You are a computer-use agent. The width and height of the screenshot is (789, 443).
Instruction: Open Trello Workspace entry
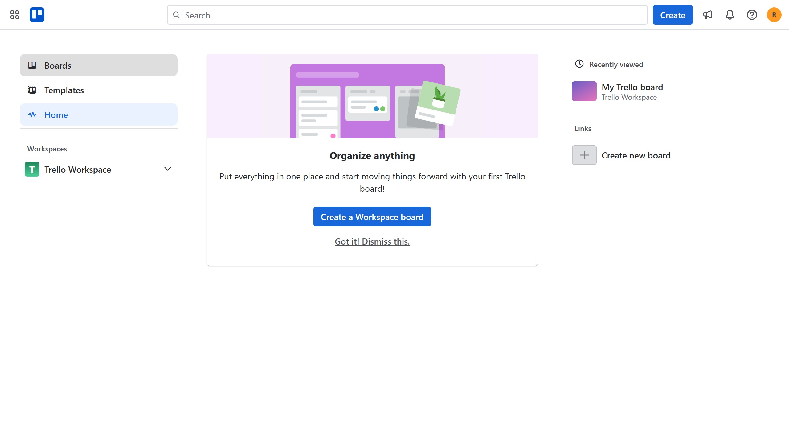point(99,169)
